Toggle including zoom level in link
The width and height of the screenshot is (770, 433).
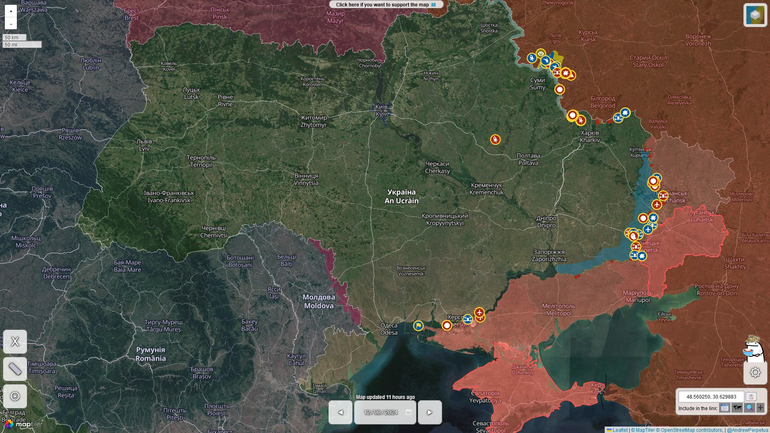coord(749,408)
